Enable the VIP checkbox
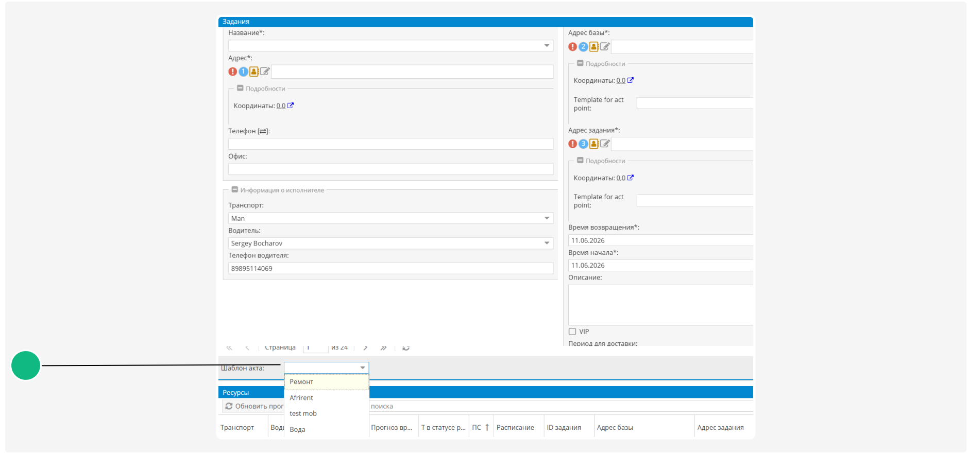Screen dimensions: 968x454 [x=572, y=331]
